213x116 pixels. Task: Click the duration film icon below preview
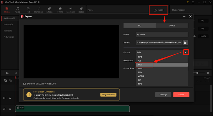click(24, 84)
